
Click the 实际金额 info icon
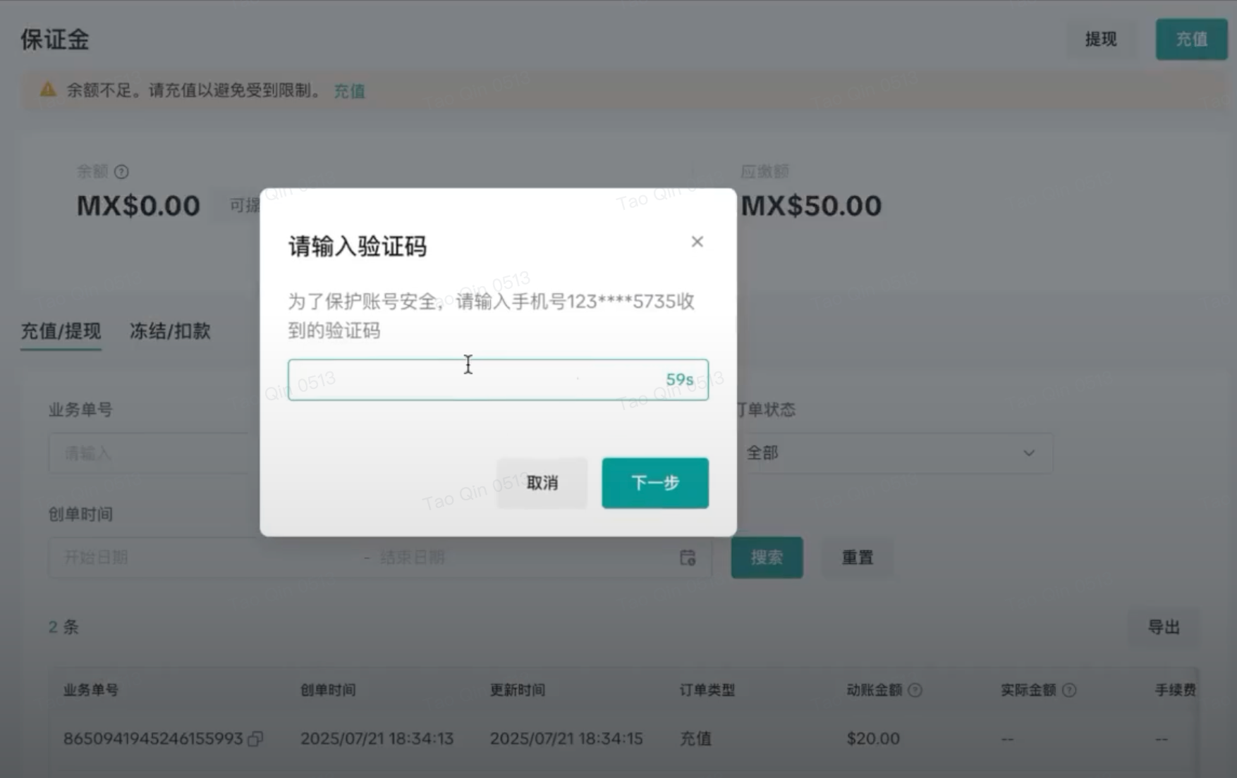(x=1069, y=690)
